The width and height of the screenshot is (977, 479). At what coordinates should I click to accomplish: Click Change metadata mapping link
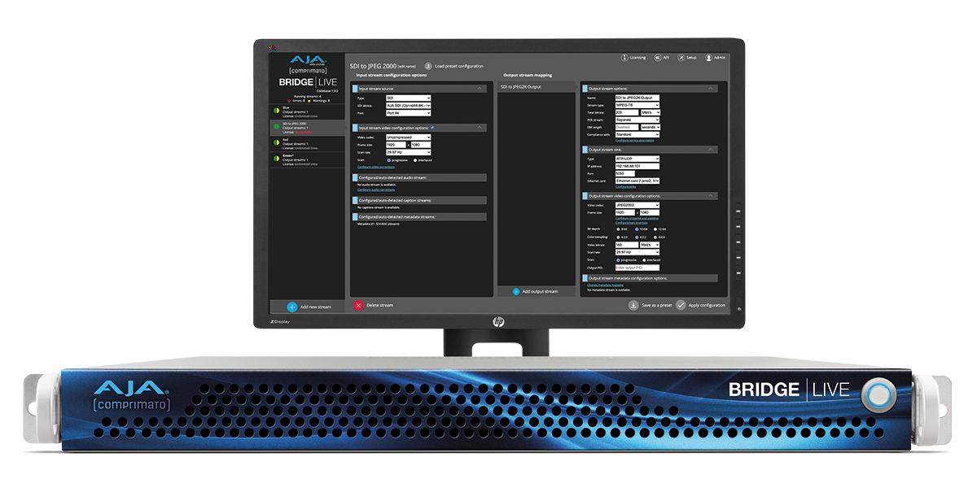coord(605,285)
